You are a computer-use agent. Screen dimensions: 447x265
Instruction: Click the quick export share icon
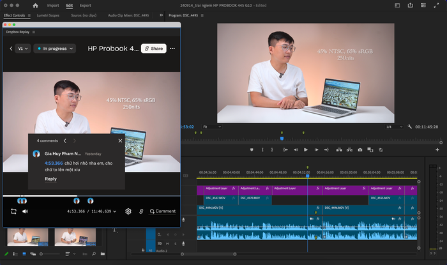pos(410,5)
